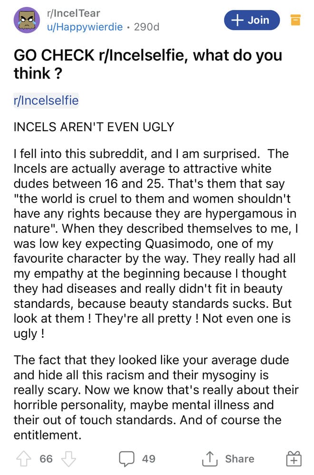
Task: Click the 290d post timestamp
Action: (x=147, y=27)
